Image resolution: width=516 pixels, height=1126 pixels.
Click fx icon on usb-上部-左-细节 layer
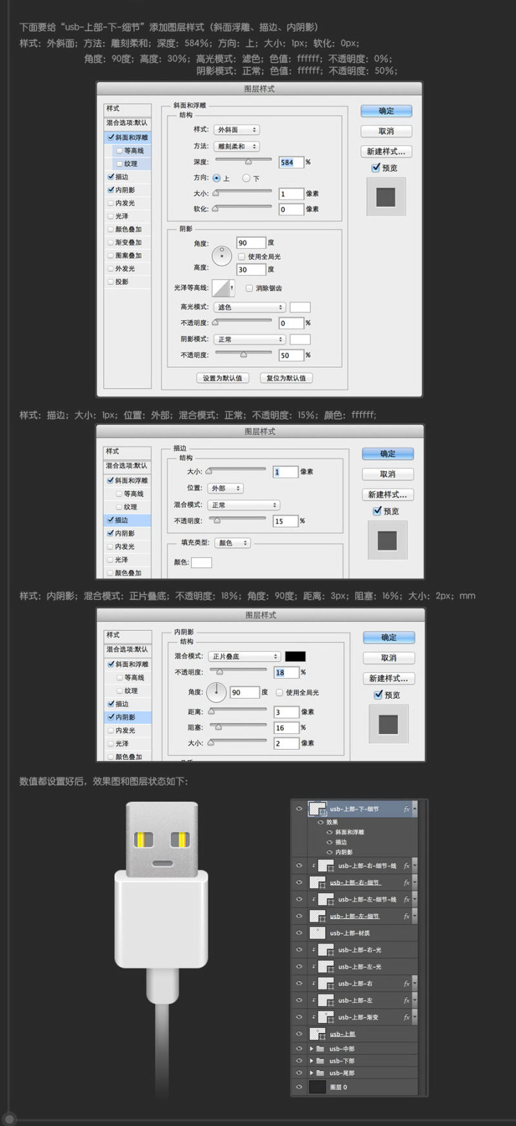tap(406, 916)
